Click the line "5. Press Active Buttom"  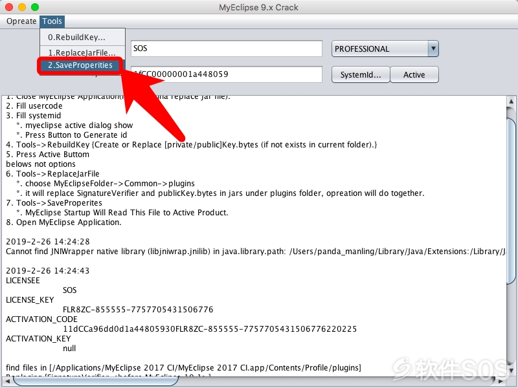click(x=47, y=155)
